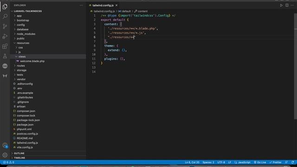The height and width of the screenshot is (167, 297).
Task: Click the Split Editor icon
Action: (287, 5)
